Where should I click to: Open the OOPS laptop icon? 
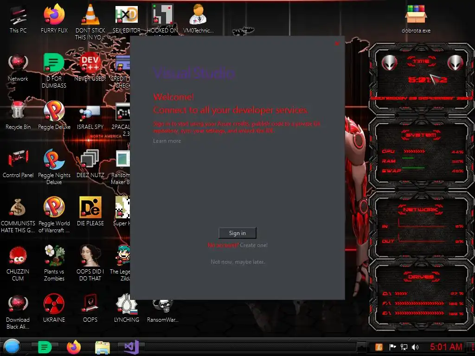tap(90, 308)
